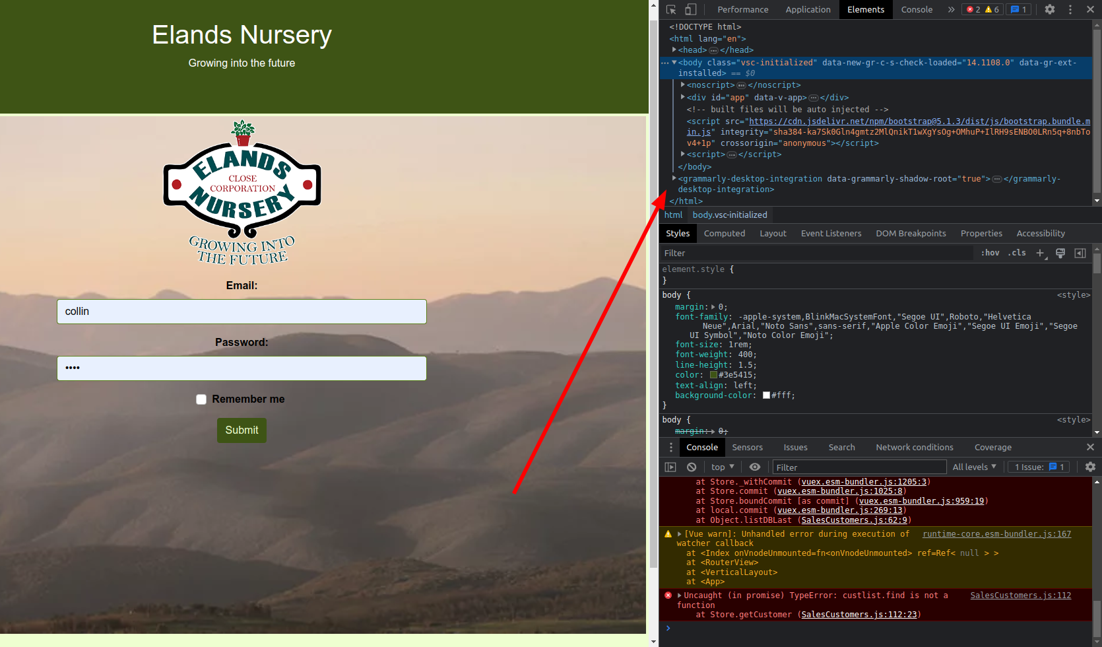Viewport: 1102px width, 647px height.
Task: Click the new style rule plus icon
Action: (x=1041, y=253)
